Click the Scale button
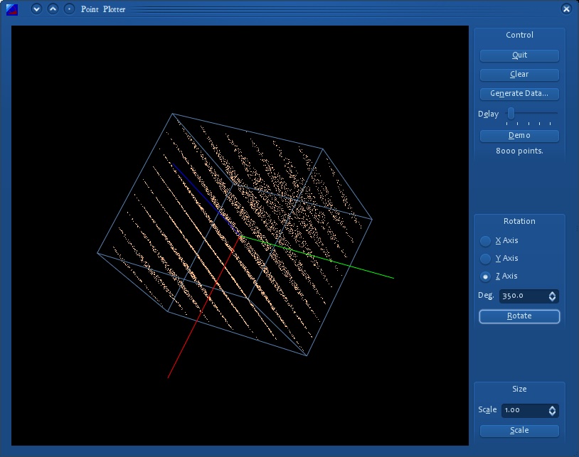Viewport: 579px width, 457px height. [x=519, y=431]
